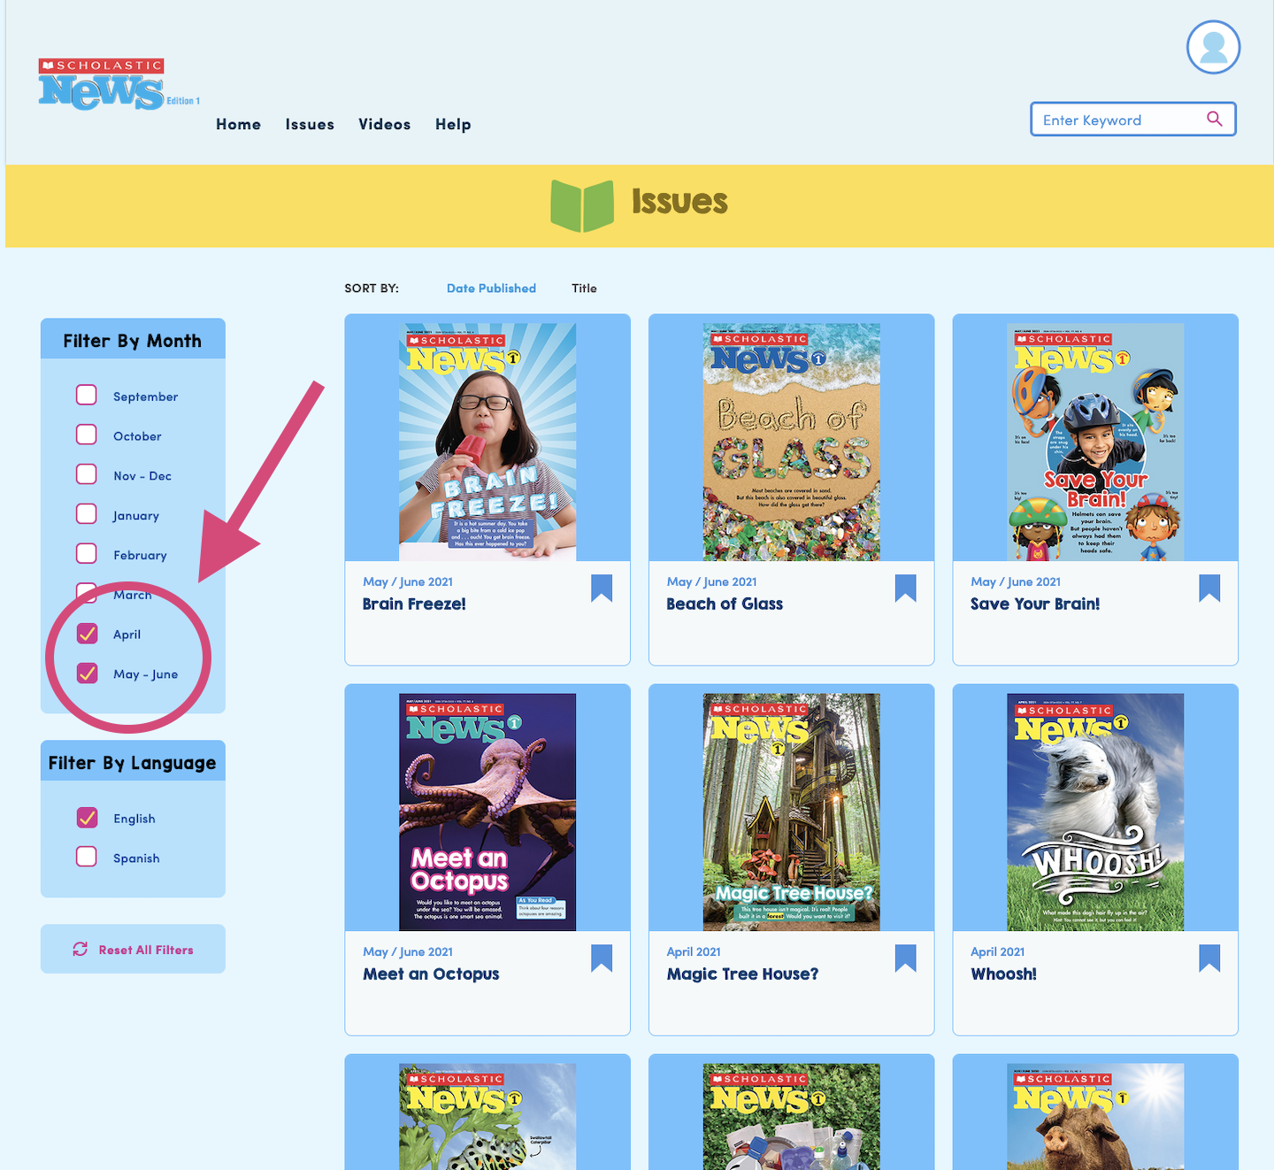The width and height of the screenshot is (1274, 1170).
Task: Open the pig cover thumbnail in bottom row
Action: point(1095,1117)
